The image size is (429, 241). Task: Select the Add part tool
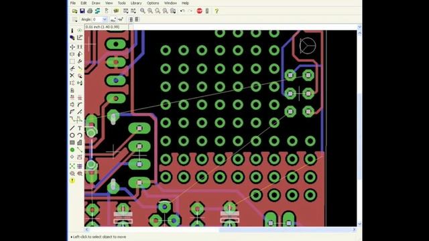80,76
